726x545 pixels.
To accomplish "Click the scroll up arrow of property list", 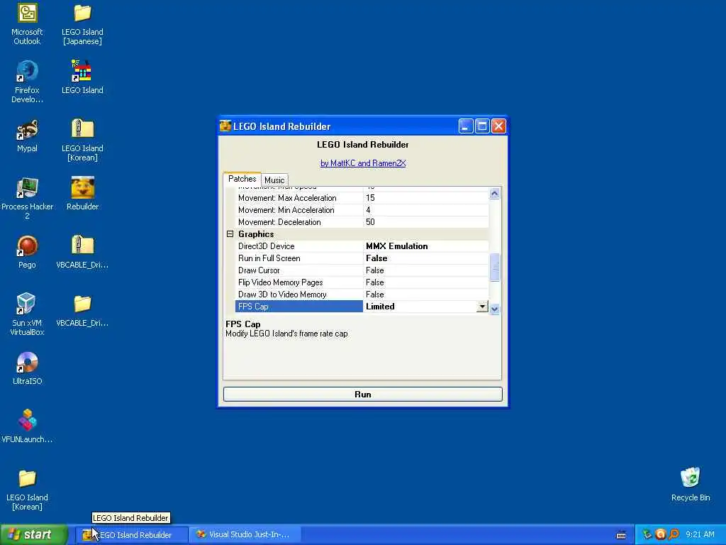I will pos(494,194).
